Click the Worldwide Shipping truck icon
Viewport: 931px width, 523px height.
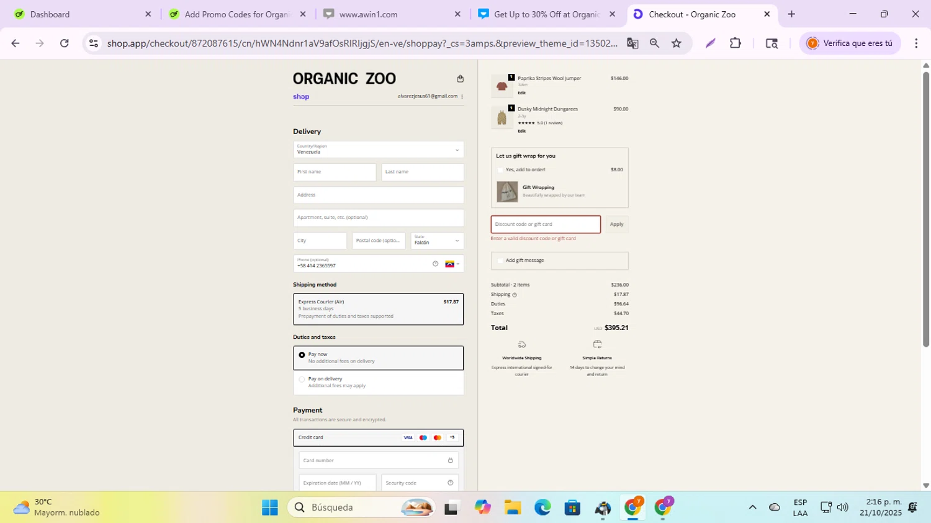pos(522,344)
